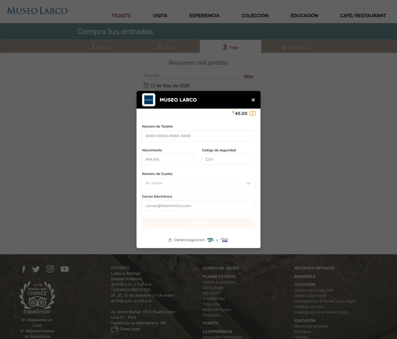Open the Facebook icon in footer
Image resolution: width=397 pixels, height=339 pixels.
(x=24, y=269)
